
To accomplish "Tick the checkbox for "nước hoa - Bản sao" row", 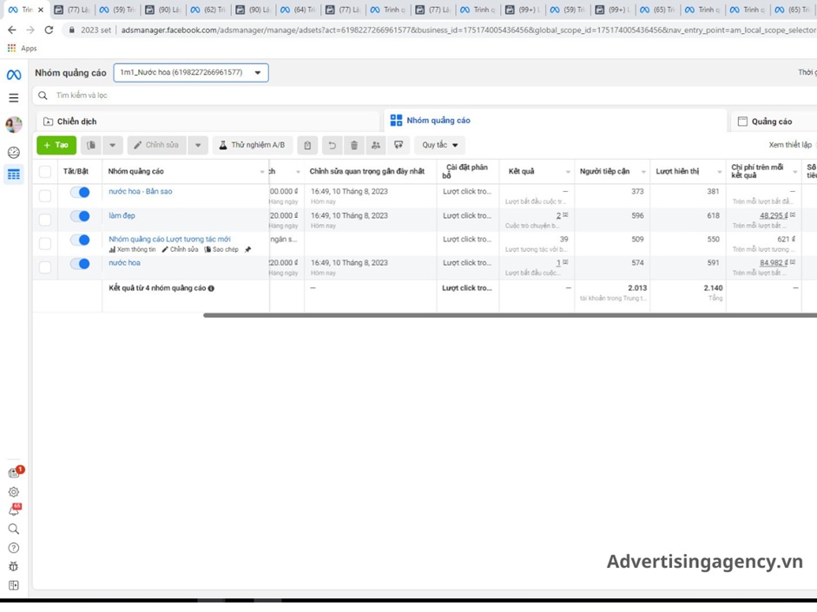I will pos(45,195).
